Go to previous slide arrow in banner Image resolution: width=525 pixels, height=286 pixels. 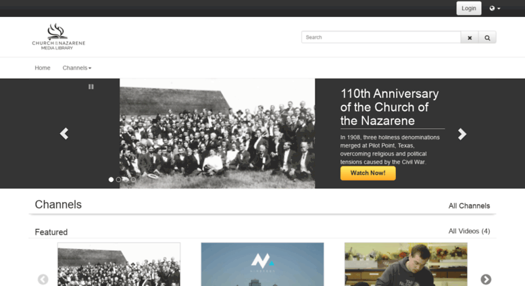pos(64,134)
